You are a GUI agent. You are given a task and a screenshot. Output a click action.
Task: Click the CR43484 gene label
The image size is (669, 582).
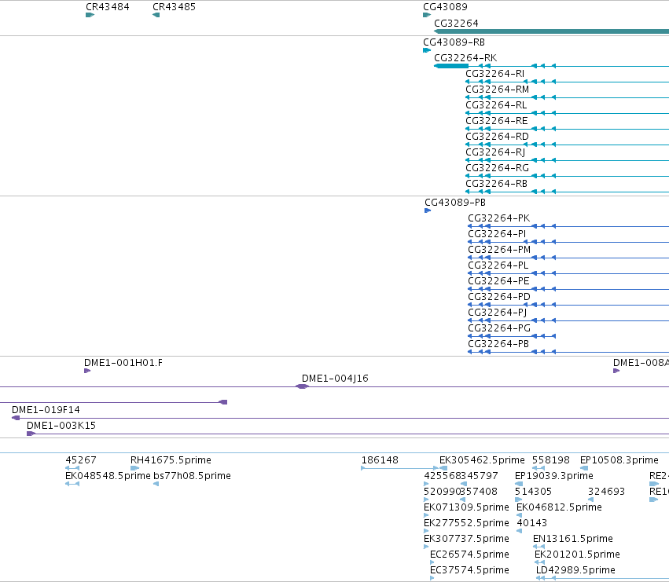[x=107, y=7]
